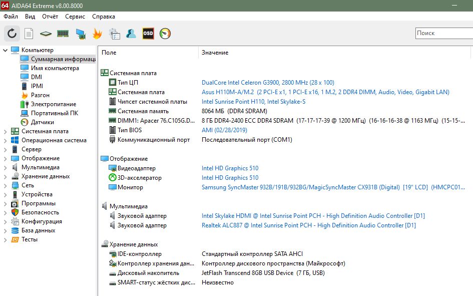Select the Тесты tree item
Screen dimensions: 473x296
point(29,239)
